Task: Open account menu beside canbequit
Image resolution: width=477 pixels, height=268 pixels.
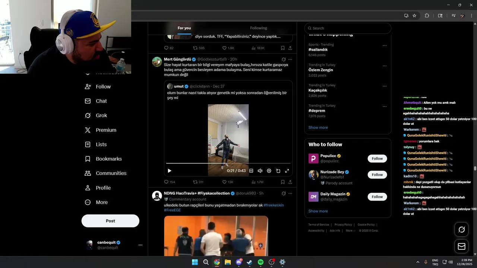Action: (x=140, y=245)
